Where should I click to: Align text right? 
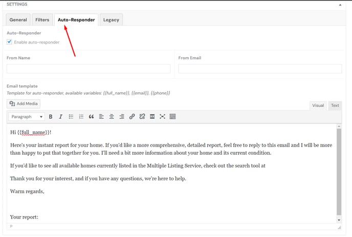click(122, 116)
